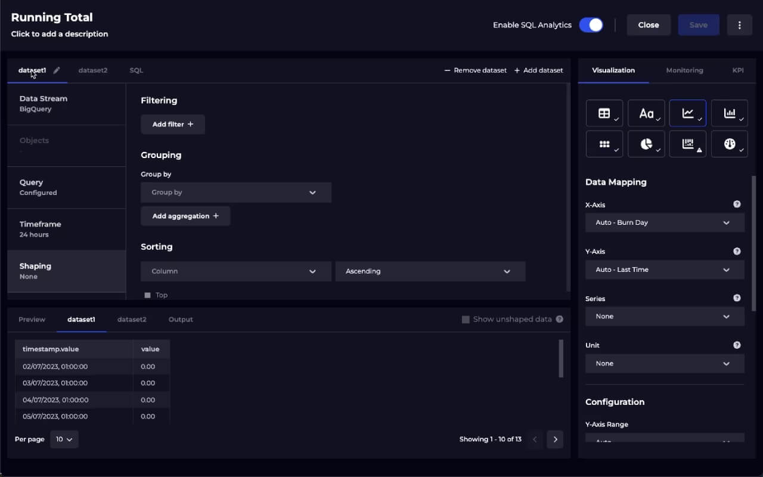
Task: Open the three-dot more options menu
Action: [740, 25]
